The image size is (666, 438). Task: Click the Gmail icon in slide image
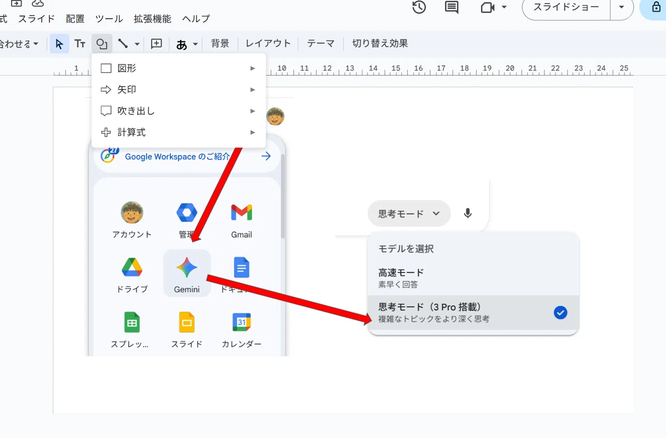click(x=241, y=213)
